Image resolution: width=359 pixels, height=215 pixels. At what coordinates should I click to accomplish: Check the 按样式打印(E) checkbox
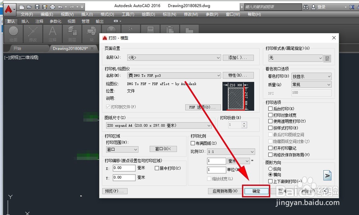pos(270,128)
